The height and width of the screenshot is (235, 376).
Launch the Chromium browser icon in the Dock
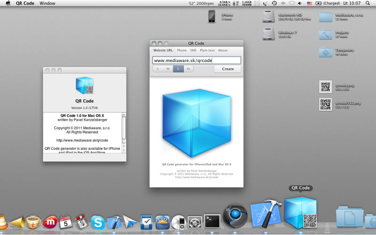pos(235,216)
